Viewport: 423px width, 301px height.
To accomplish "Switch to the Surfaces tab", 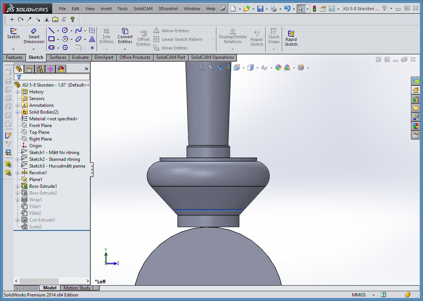I will 58,57.
